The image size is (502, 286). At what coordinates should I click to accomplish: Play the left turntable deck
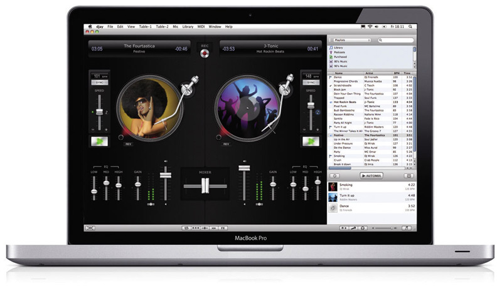[99, 141]
